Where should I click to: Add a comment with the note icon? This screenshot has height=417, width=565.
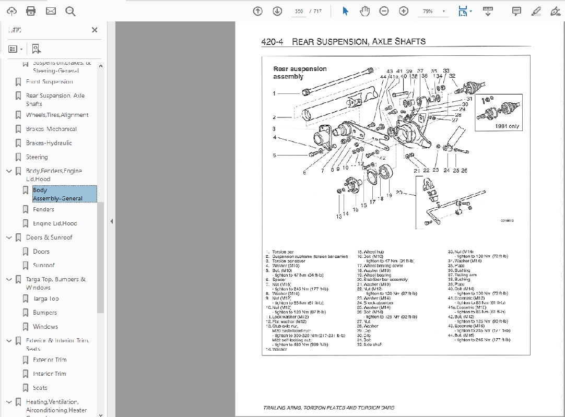pyautogui.click(x=516, y=11)
